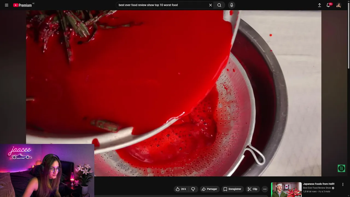Open notifications bell
Viewport: 350px width, 197px height.
pos(329,5)
